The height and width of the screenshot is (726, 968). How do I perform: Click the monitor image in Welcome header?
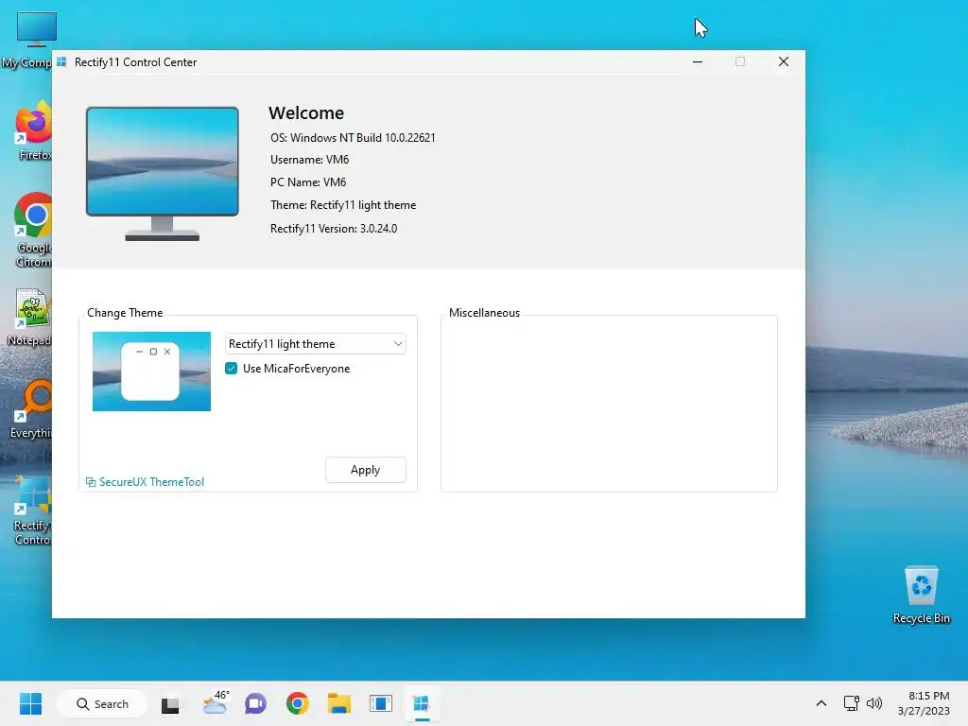click(163, 174)
